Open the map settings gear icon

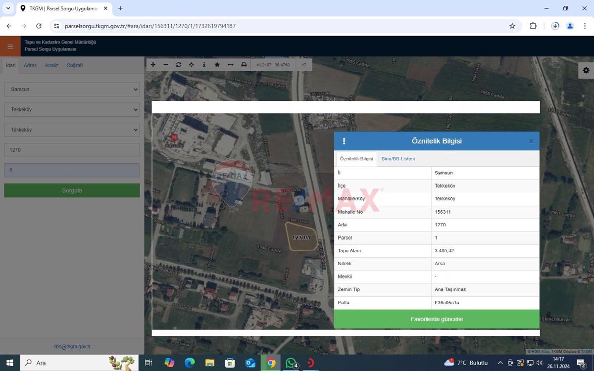click(x=586, y=70)
